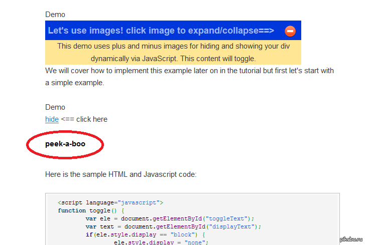Click the yellow toggle content panel text
Screen dimensions: 365x245
[173, 46]
